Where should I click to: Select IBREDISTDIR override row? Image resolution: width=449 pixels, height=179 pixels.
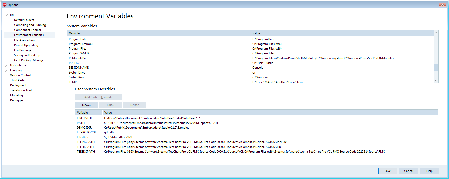256,118
